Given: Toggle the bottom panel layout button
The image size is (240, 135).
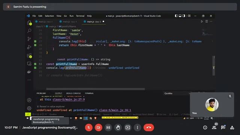Looking at the screenshot, I should point(180,16).
